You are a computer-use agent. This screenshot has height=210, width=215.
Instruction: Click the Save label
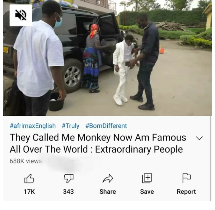147,192
